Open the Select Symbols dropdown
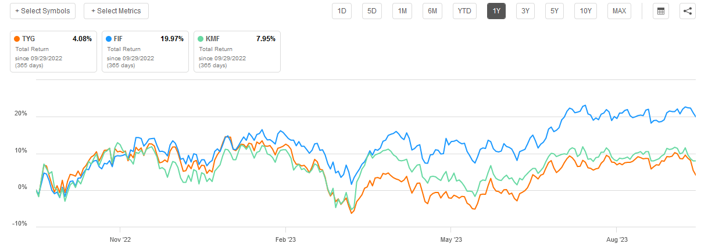Viewport: 701px width, 247px height. [43, 11]
